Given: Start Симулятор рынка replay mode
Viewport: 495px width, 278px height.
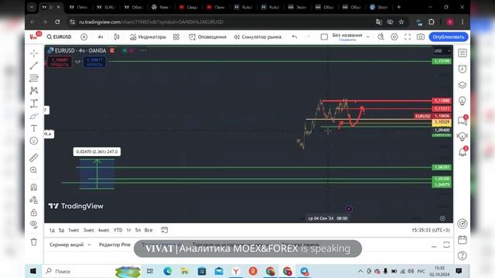Looking at the screenshot, I should tap(258, 37).
